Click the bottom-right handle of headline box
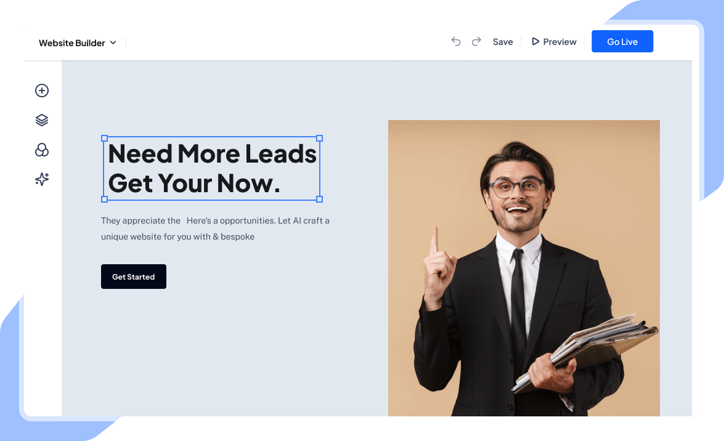The height and width of the screenshot is (441, 724). pos(320,199)
